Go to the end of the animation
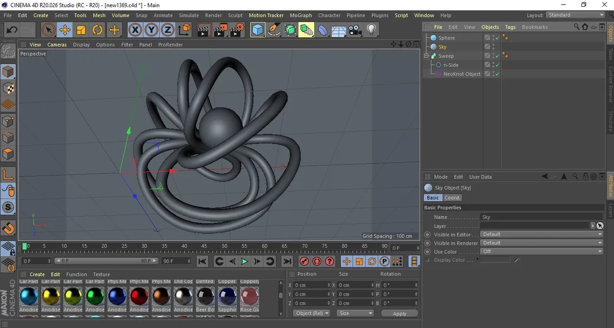 pos(287,261)
